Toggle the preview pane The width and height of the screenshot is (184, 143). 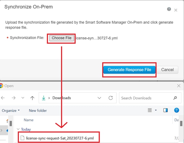click(x=166, y=110)
